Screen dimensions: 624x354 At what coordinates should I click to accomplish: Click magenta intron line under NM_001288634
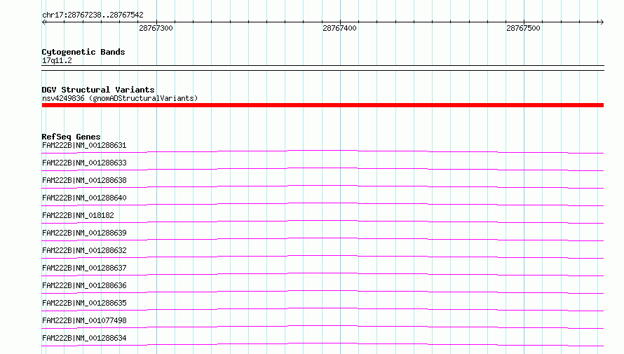point(323,343)
